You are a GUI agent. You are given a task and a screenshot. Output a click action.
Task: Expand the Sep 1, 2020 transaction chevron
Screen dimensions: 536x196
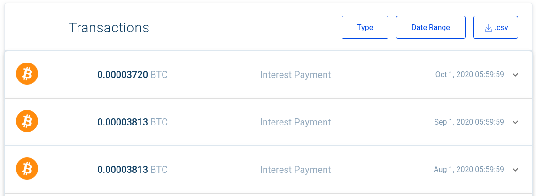coord(515,122)
